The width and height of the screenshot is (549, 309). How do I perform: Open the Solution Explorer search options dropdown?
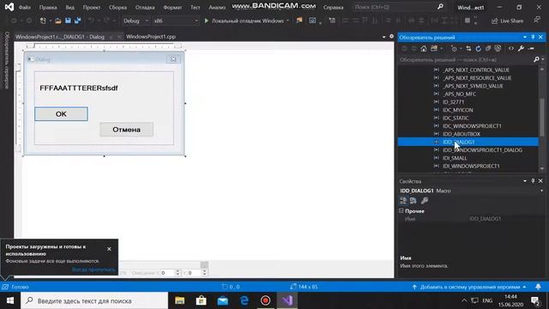click(543, 59)
